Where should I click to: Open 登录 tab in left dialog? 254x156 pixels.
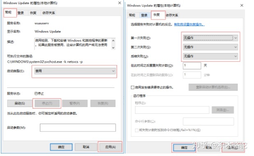click(x=21, y=13)
